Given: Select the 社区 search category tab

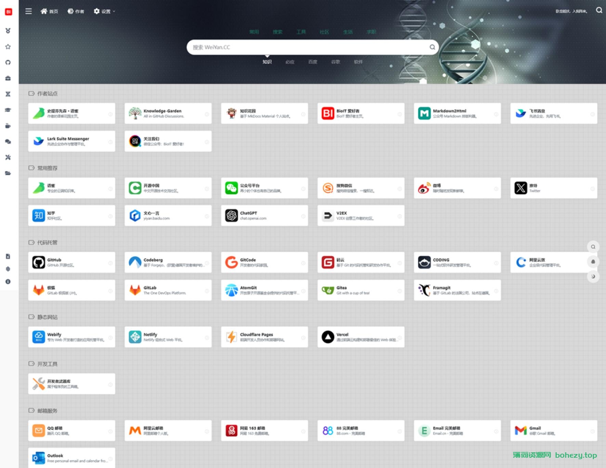Looking at the screenshot, I should coord(324,32).
